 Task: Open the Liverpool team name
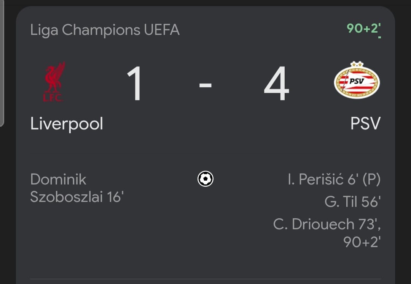[67, 124]
